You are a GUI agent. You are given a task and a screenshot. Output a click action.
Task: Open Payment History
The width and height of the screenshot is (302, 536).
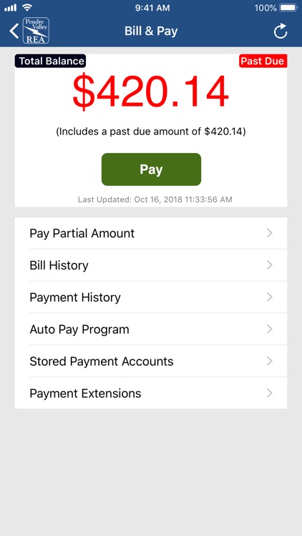(151, 297)
